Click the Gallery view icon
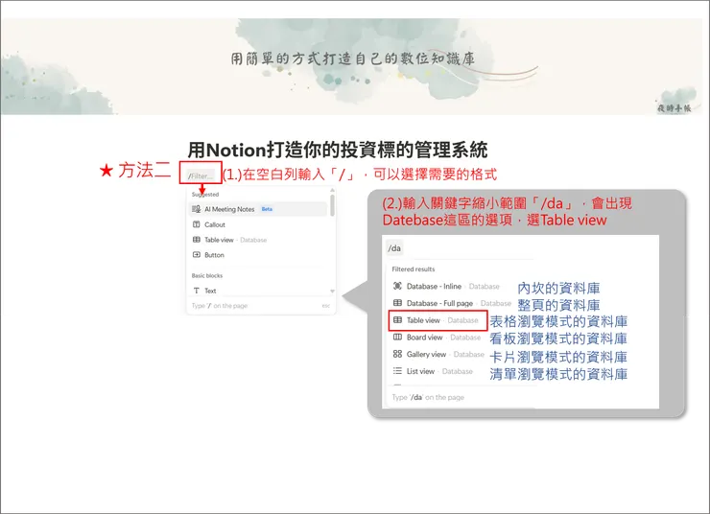The image size is (710, 514). [397, 354]
